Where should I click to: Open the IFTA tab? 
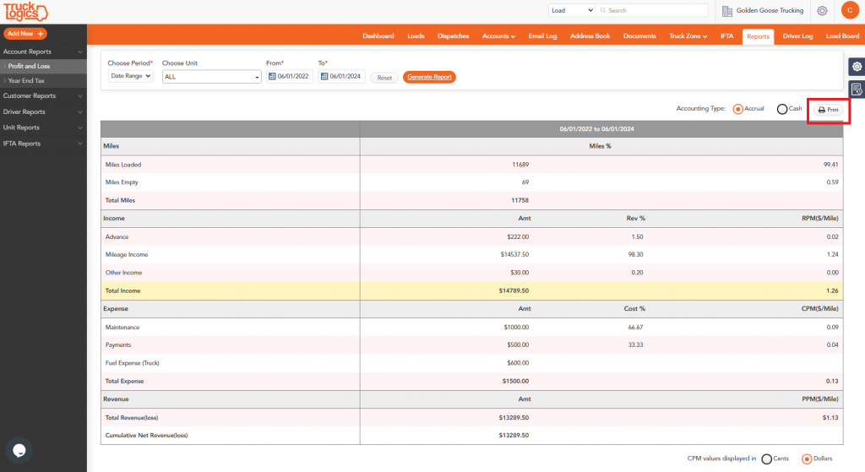[726, 36]
